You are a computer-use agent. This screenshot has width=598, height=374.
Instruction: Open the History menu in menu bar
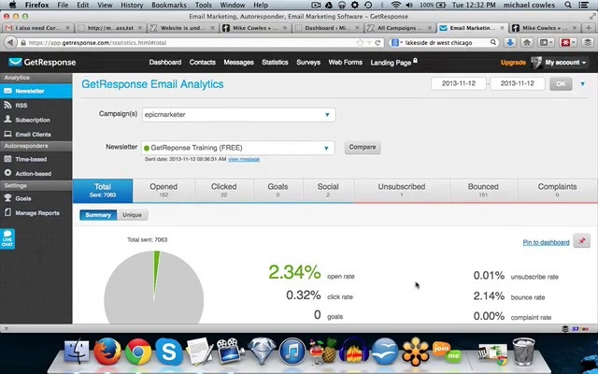click(131, 5)
